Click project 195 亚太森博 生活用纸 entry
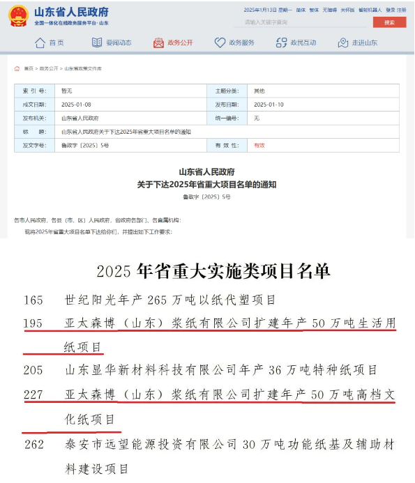Viewport: 415px width, 483px height. pos(210,335)
